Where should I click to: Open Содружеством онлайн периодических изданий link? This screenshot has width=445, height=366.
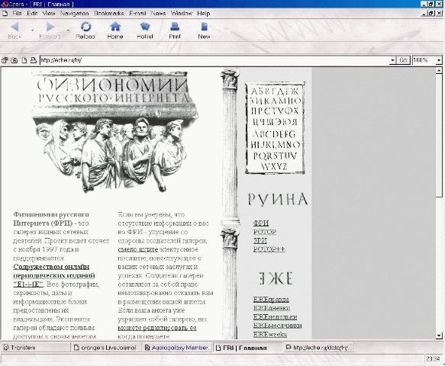point(54,275)
